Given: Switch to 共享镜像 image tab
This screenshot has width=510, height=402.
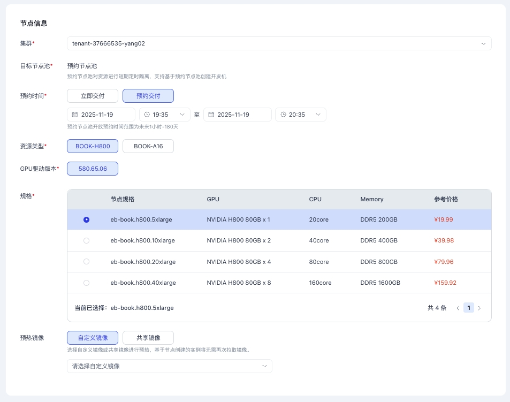Looking at the screenshot, I should [148, 338].
